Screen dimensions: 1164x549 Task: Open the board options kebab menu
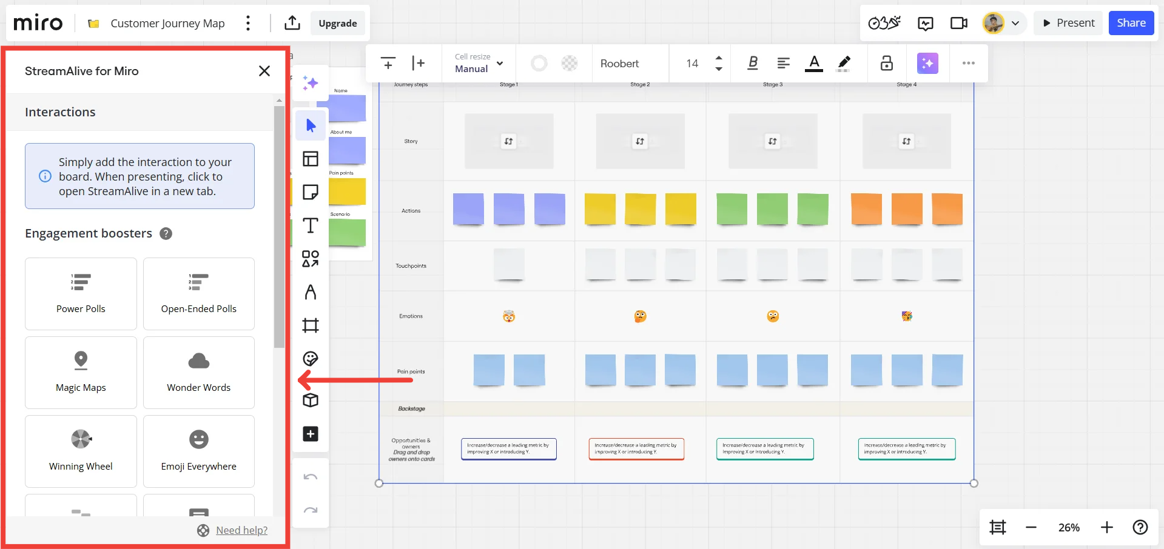[x=248, y=23]
